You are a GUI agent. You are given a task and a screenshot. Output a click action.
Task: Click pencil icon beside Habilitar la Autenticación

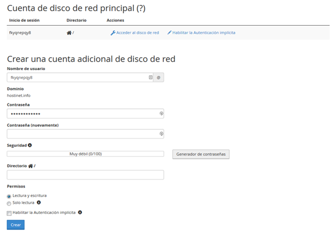170,33
